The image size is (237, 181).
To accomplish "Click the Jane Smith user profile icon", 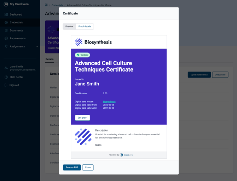I will point(6,68).
